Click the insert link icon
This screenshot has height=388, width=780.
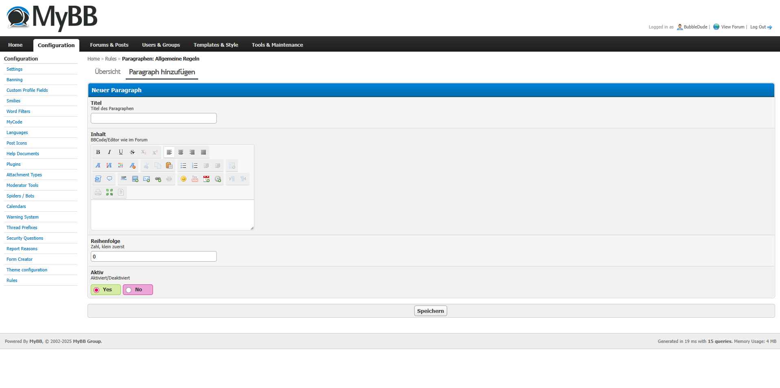pyautogui.click(x=158, y=179)
